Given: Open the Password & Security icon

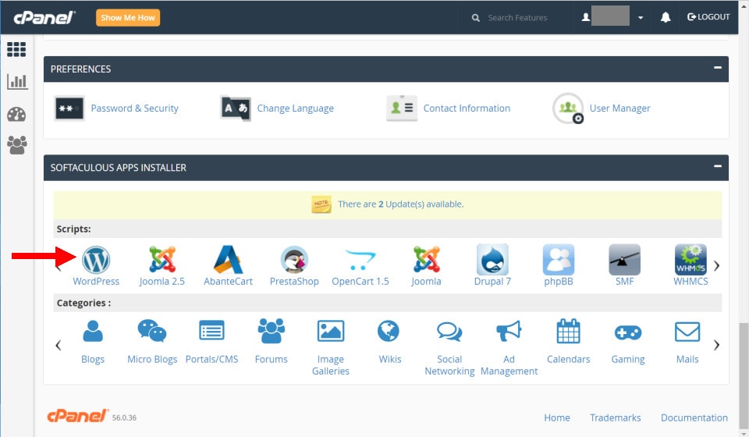Looking at the screenshot, I should coord(69,108).
